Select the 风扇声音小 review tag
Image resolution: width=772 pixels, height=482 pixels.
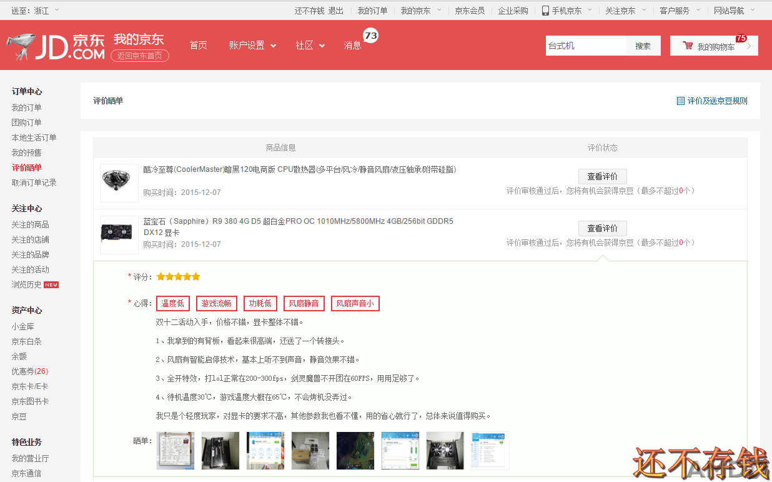tap(355, 304)
